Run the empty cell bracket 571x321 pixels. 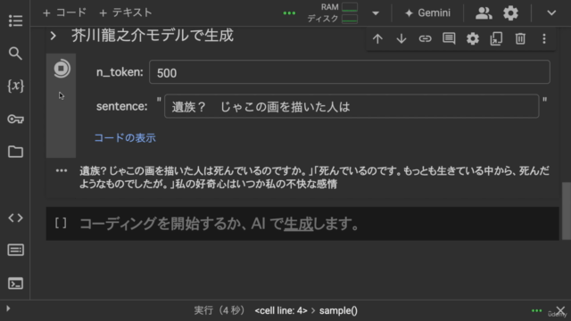(x=61, y=223)
